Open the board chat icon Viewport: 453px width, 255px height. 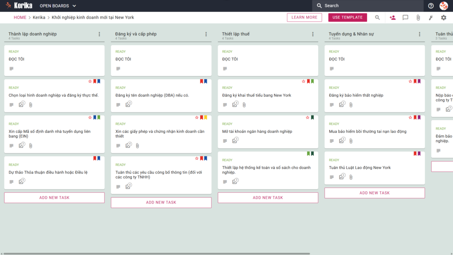pyautogui.click(x=405, y=18)
